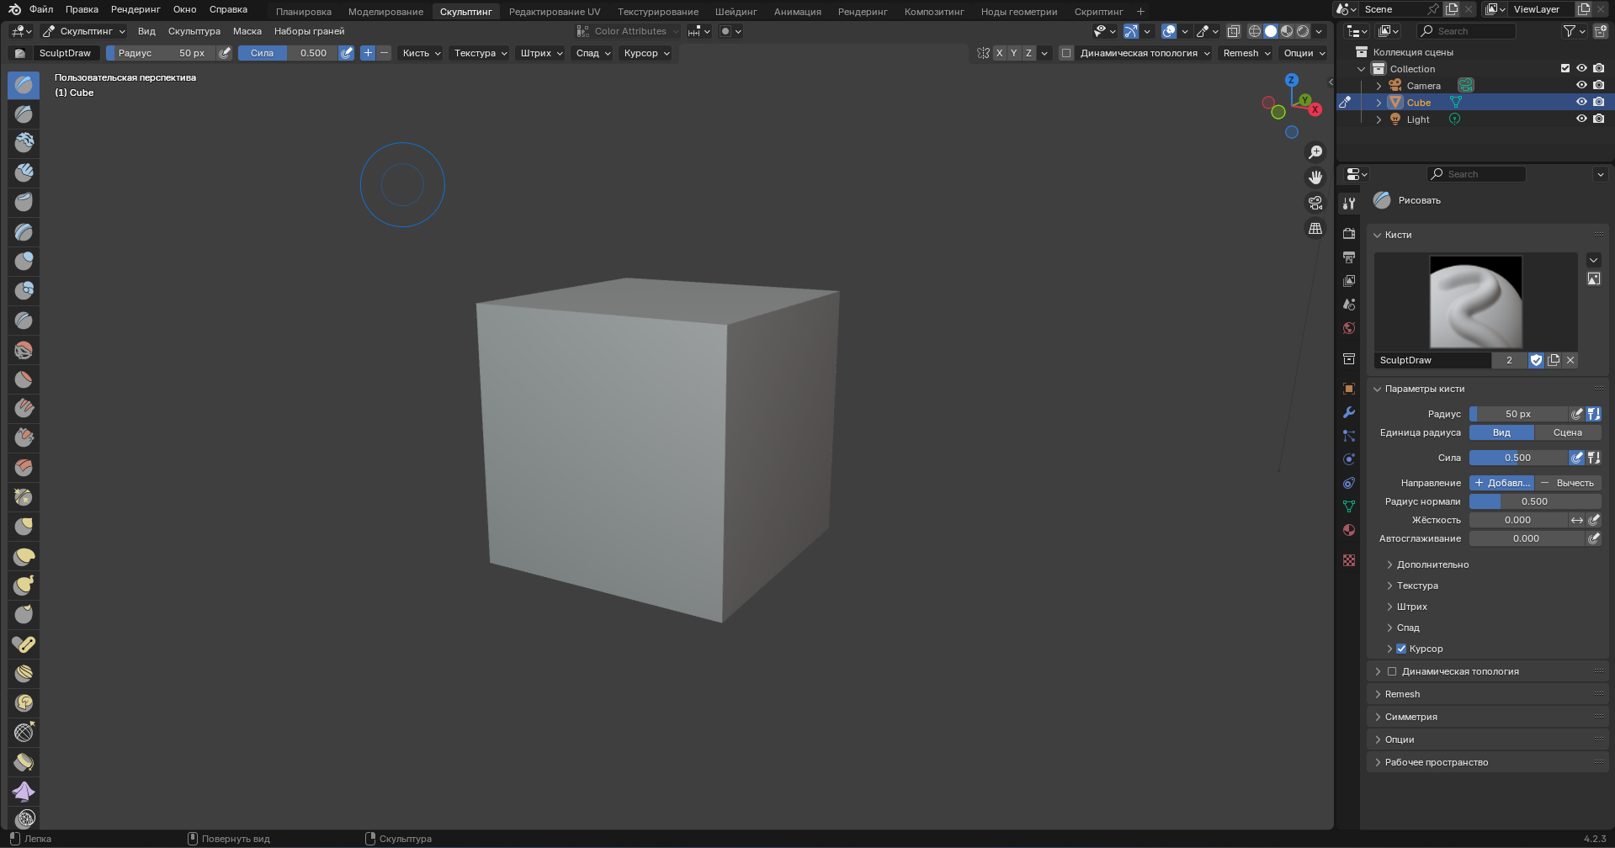Open the Штрих dropdown in the tool header
Screen dimensions: 1615x848
541,53
